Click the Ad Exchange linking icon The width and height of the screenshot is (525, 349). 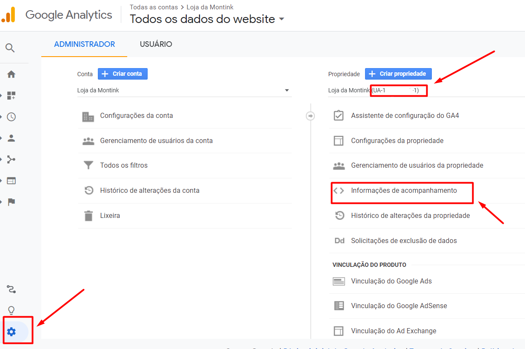[339, 331]
